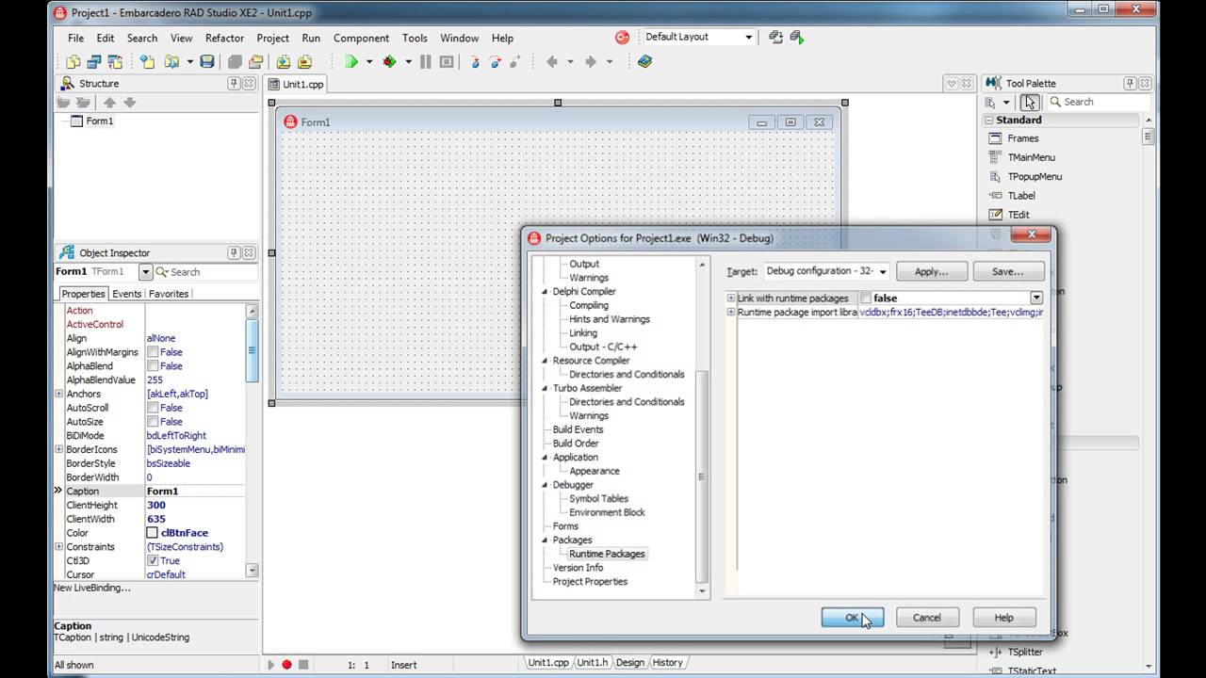This screenshot has height=678, width=1206.
Task: Click the Step Over toolbar icon
Action: click(x=495, y=61)
